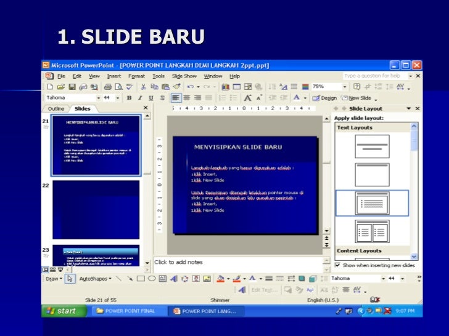Select the Line drawing tool
Screen dimensions: 449x336
tap(119, 279)
